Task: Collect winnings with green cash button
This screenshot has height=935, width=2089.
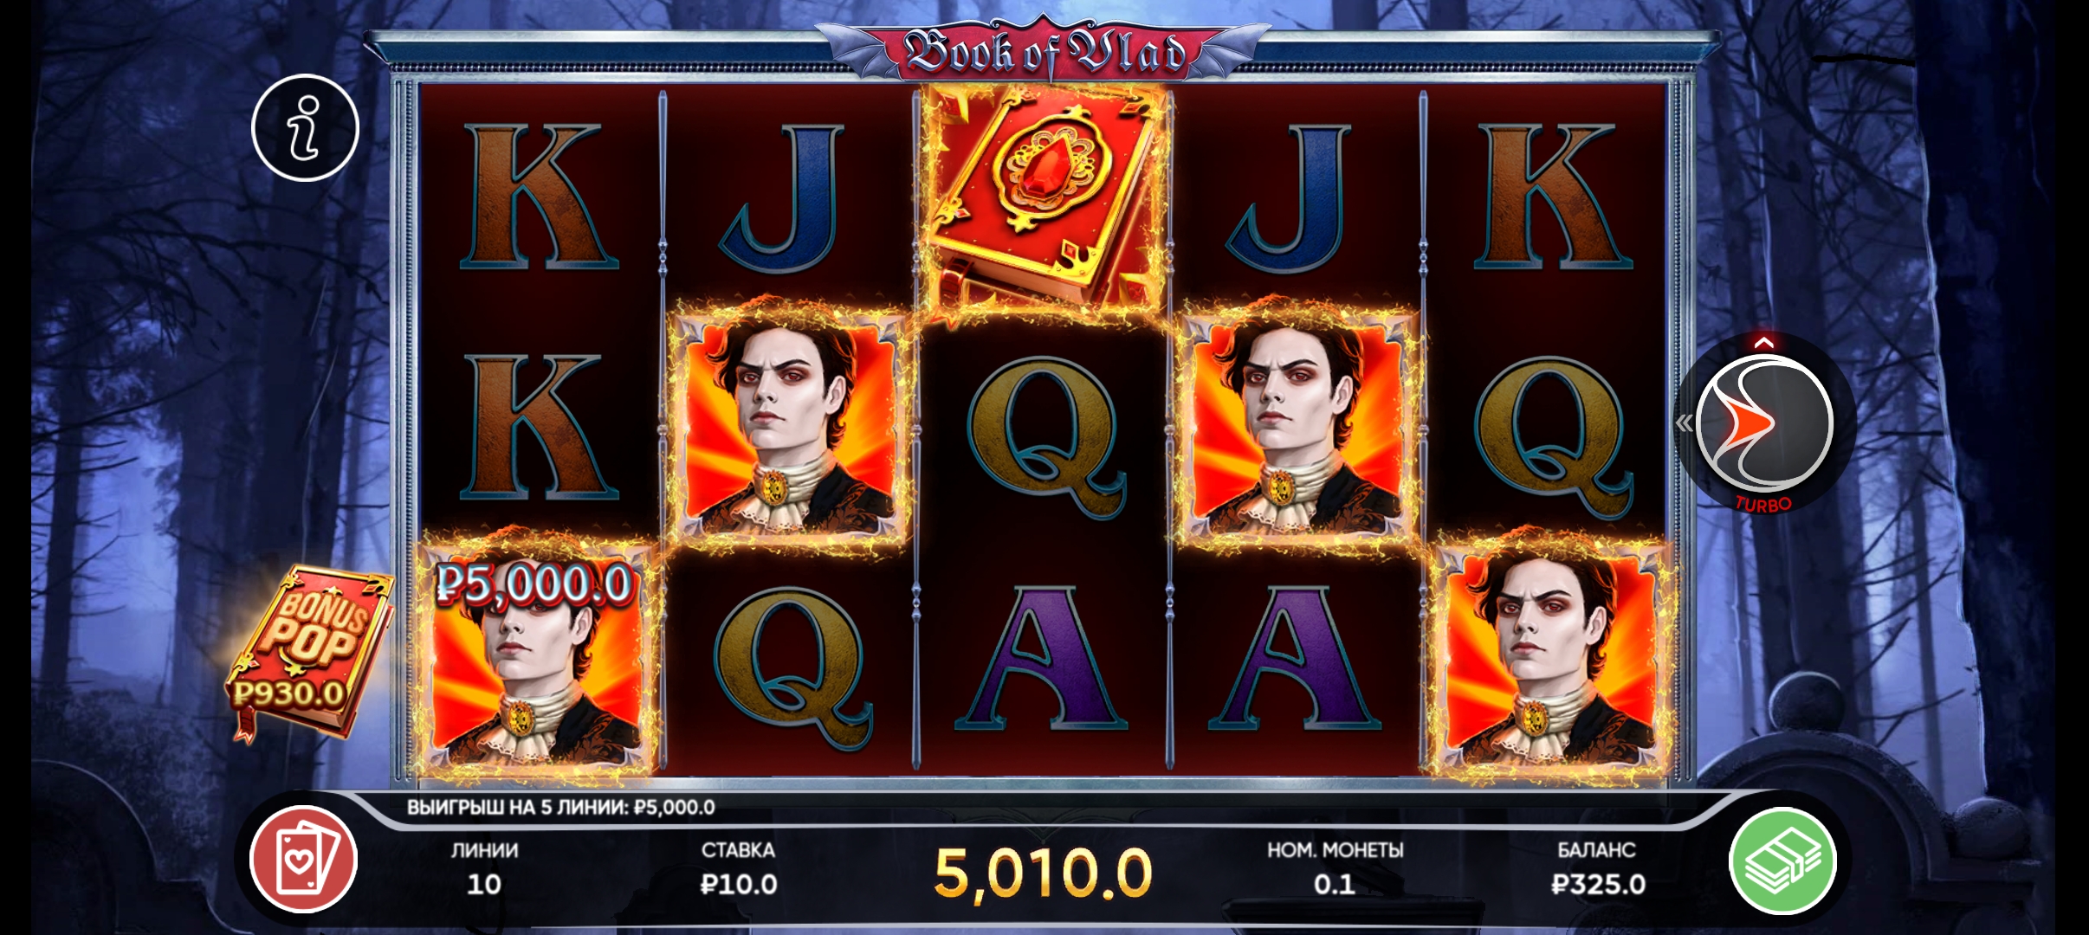Action: pyautogui.click(x=1782, y=861)
